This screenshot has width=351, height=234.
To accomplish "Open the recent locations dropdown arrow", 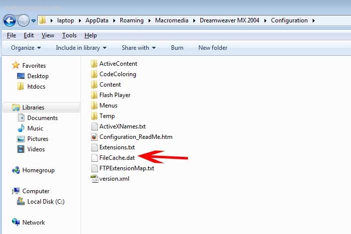I will click(33, 20).
